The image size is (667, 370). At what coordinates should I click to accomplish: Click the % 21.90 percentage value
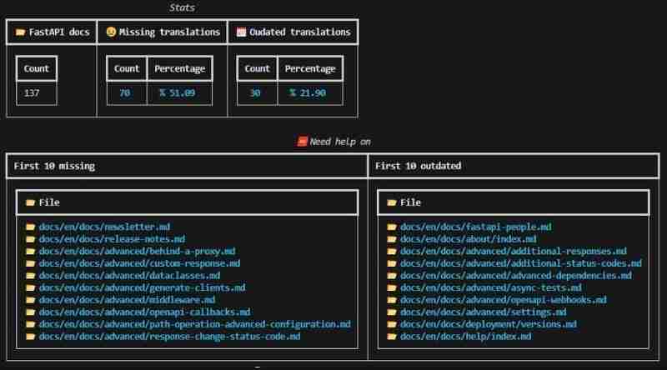pos(308,93)
